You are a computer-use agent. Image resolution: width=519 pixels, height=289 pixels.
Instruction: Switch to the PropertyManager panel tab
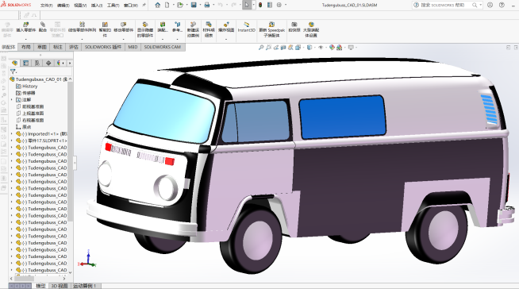coord(26,63)
